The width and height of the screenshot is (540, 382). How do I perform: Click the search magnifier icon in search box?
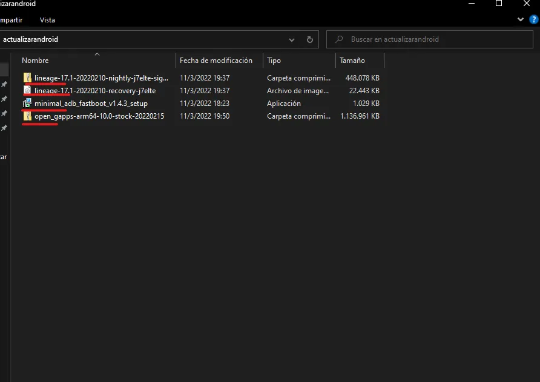coord(338,39)
